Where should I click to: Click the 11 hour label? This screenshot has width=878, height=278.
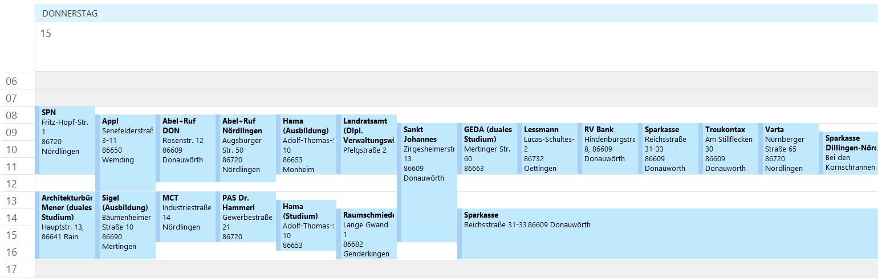pos(11,167)
